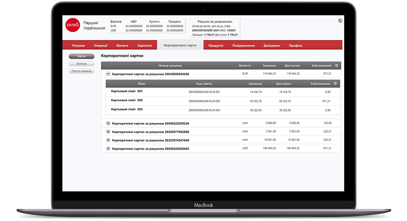Click the 19 438,74 balance for limit 001
The height and width of the screenshot is (221, 407).
pos(256,92)
